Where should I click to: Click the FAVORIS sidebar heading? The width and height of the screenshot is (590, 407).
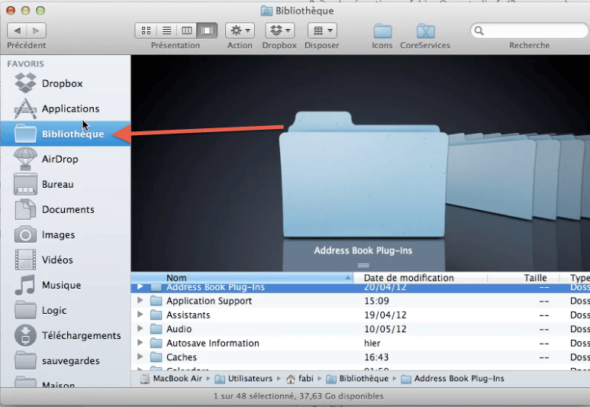click(26, 63)
